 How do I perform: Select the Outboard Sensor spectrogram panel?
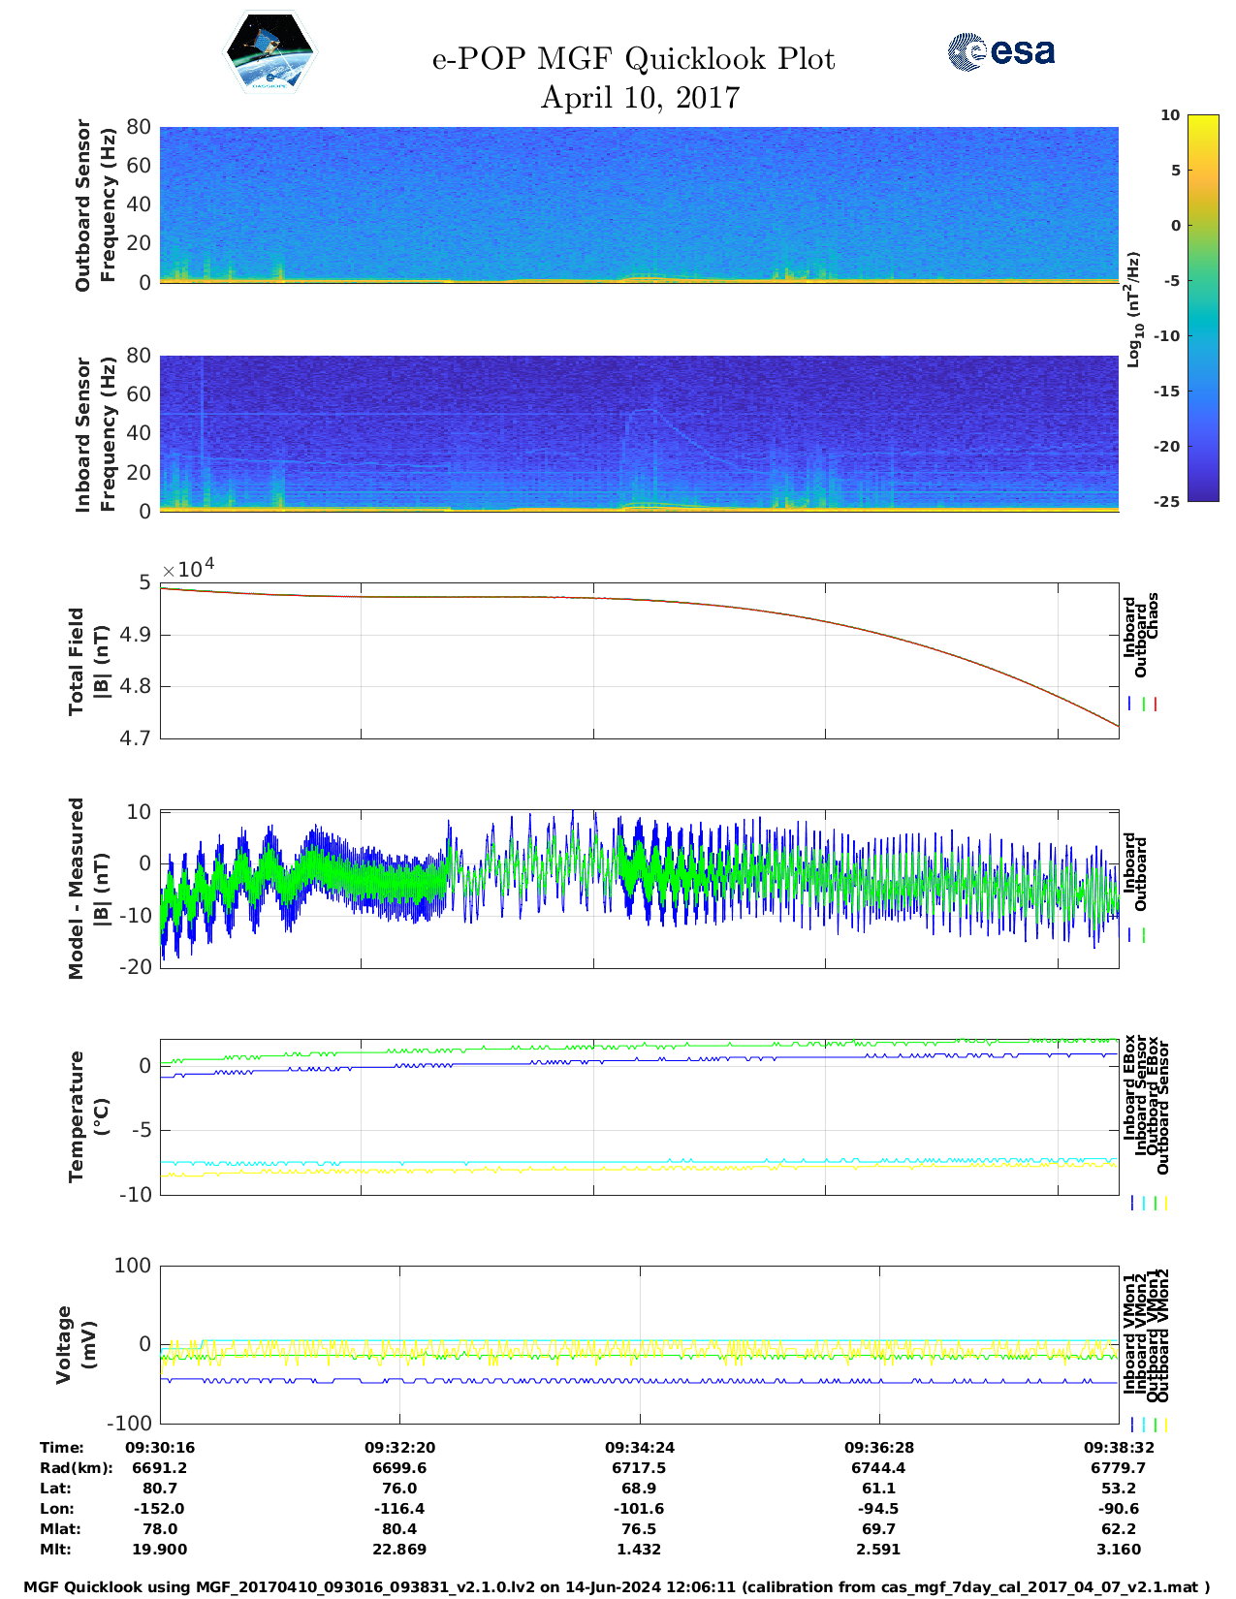639,204
